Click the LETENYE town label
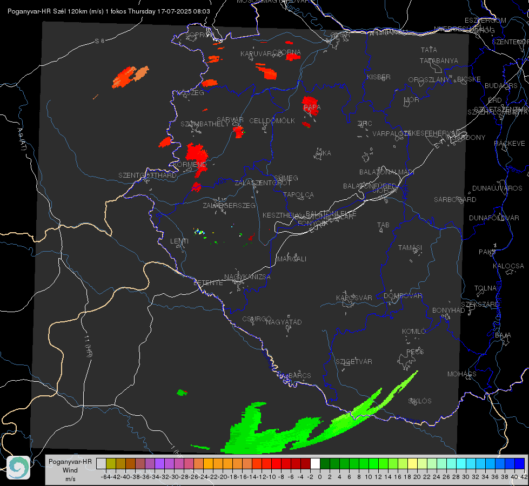Screen dimensions: 529x486 point(208,283)
